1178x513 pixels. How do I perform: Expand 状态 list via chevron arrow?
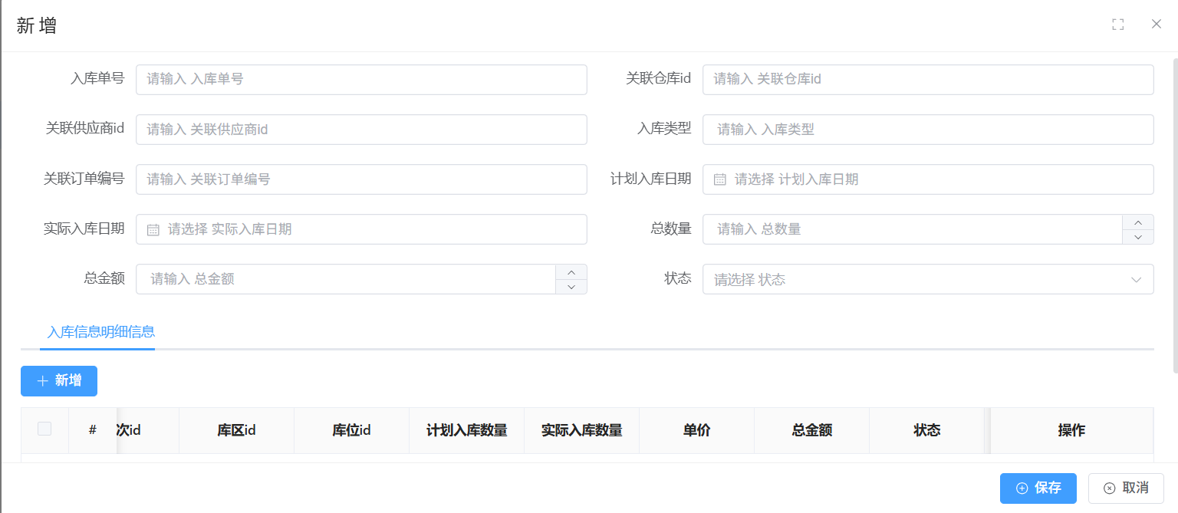point(1136,279)
